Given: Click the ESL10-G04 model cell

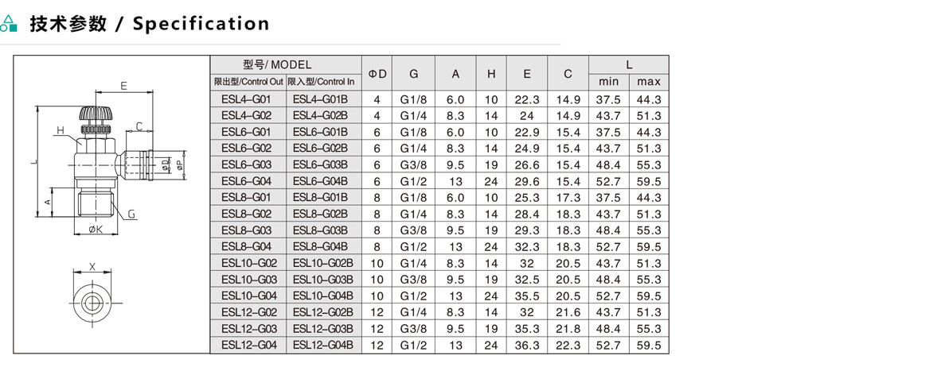Looking at the screenshot, I should click(248, 296).
